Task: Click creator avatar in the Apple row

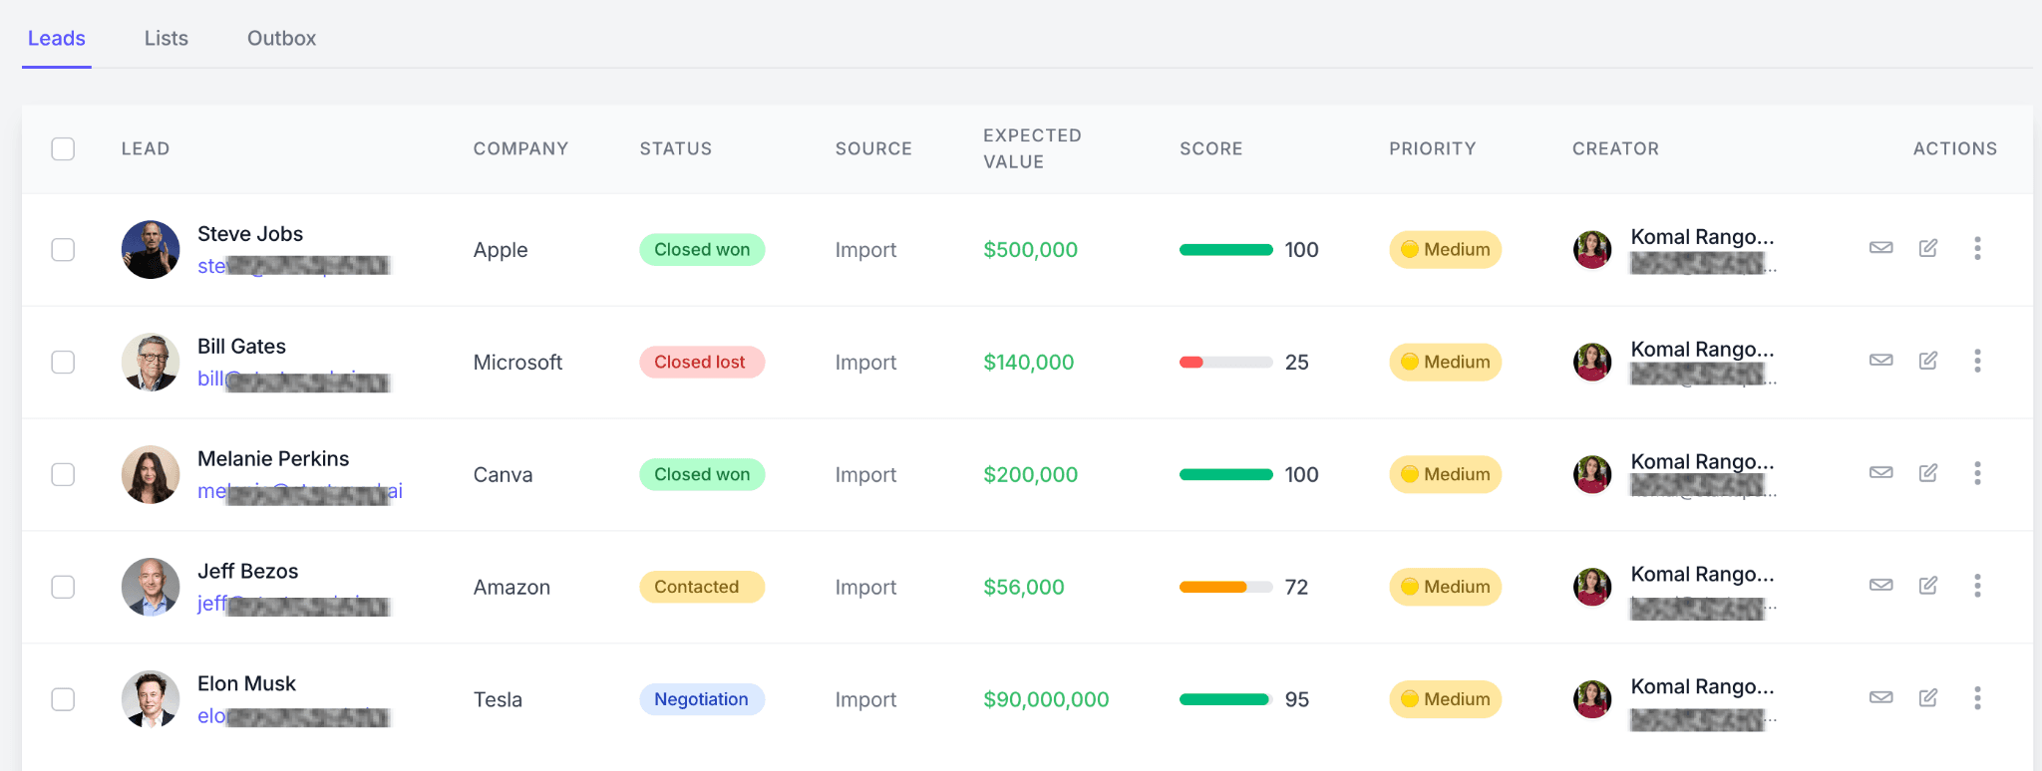Action: [1592, 250]
